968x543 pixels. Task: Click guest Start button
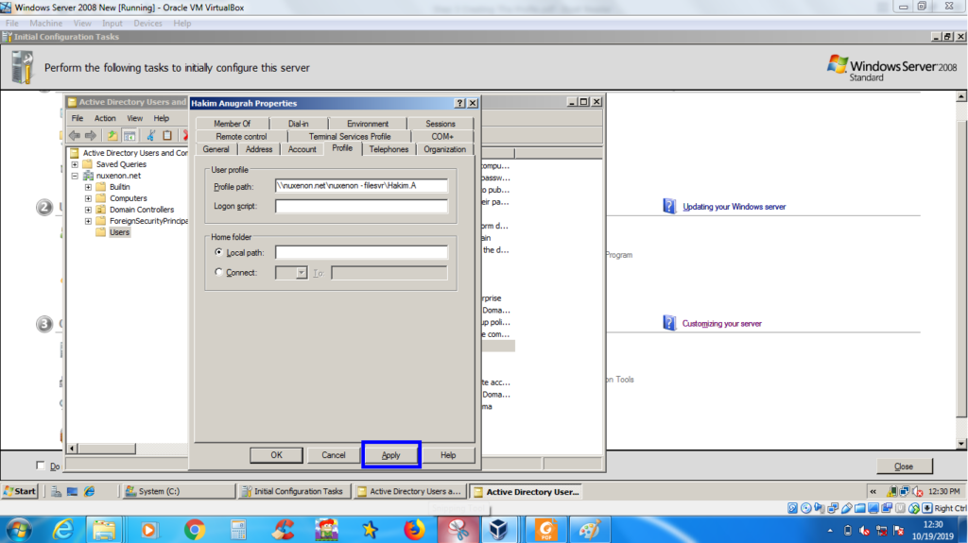(21, 491)
